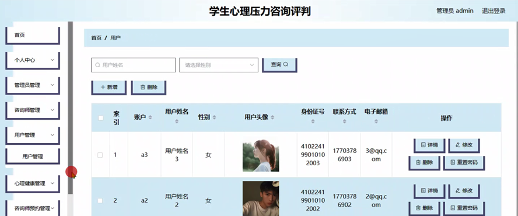518x216 pixels.
Task: Check the checkbox for row 2 (a2)
Action: pyautogui.click(x=100, y=200)
